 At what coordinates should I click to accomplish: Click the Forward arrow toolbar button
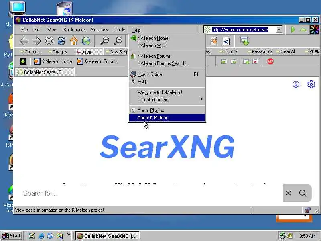(37, 41)
